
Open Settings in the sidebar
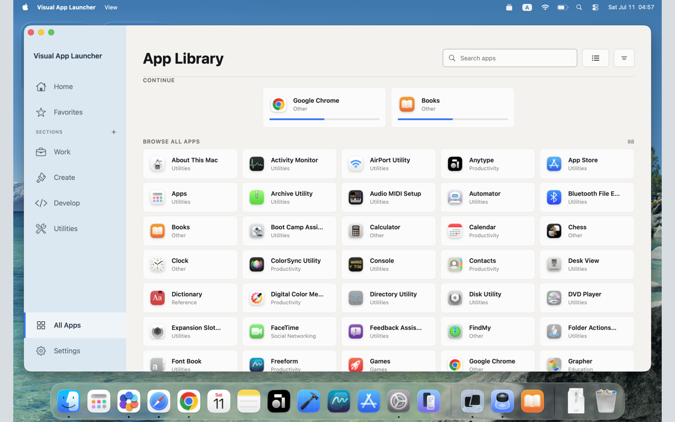75,351
